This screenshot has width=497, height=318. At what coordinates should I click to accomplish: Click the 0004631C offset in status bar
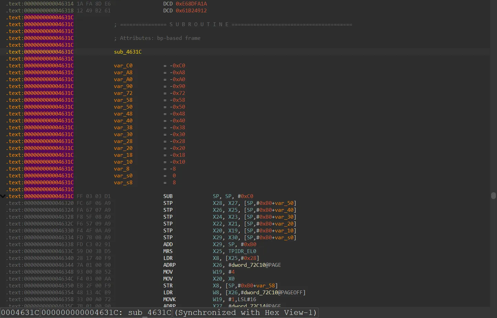click(x=20, y=312)
